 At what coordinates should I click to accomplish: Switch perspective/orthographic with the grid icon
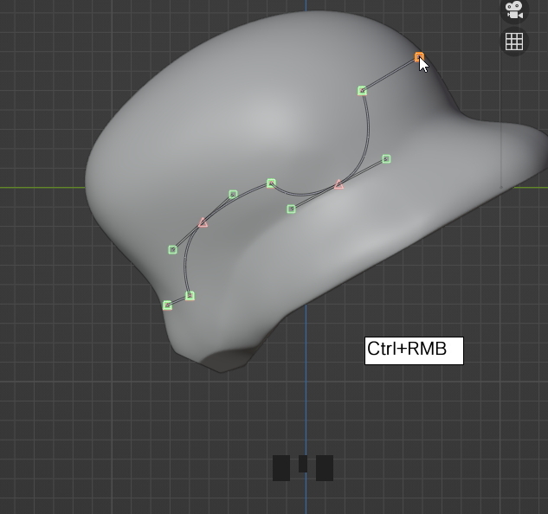(x=514, y=42)
